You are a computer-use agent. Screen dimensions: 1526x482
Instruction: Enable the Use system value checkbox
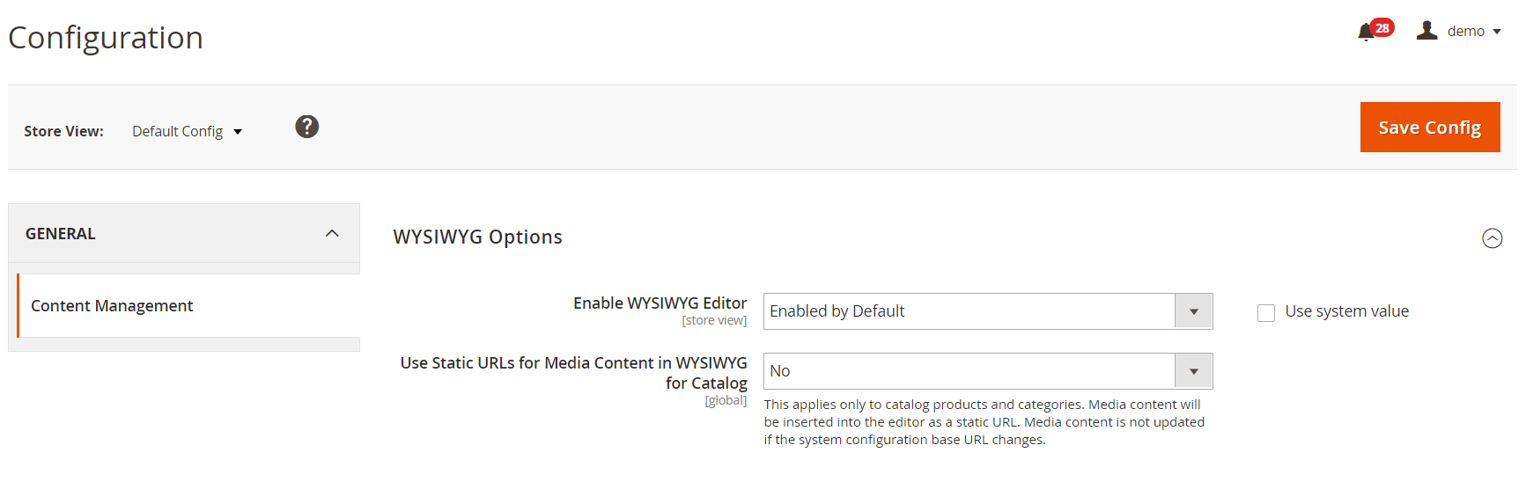[1266, 313]
